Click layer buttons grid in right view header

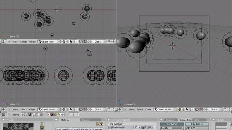tap(228, 109)
